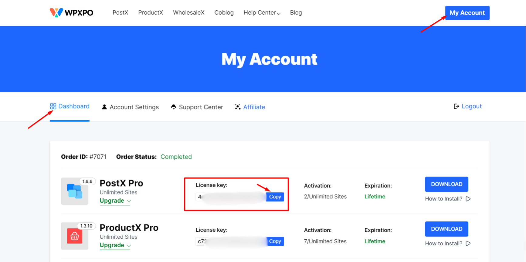Expand the Help Center dropdown

pyautogui.click(x=262, y=13)
